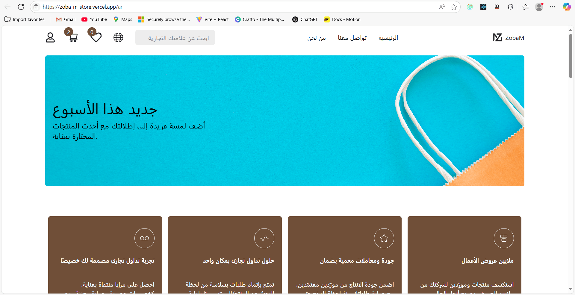View site information lock icon
Viewport: 575px width, 295px height.
(36, 7)
